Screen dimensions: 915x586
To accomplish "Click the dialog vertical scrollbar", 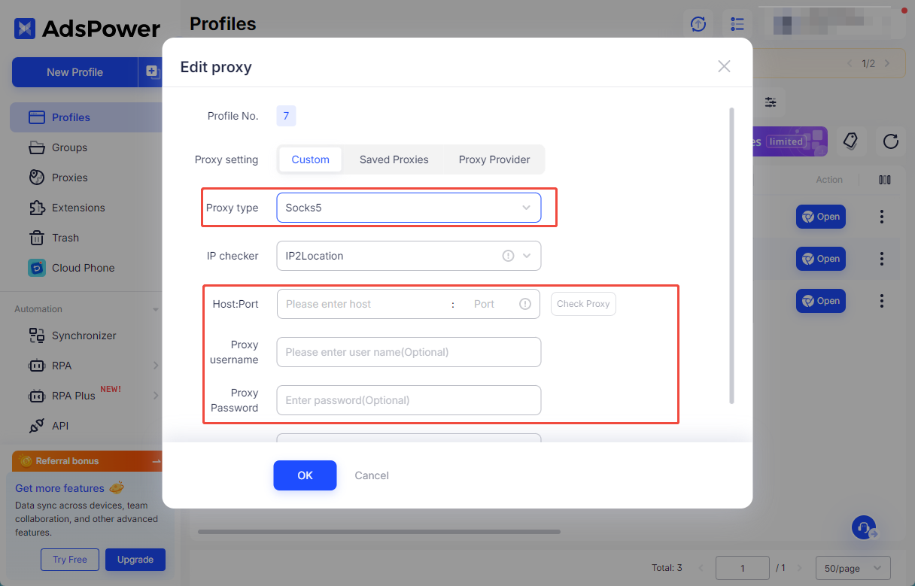I will 731,256.
